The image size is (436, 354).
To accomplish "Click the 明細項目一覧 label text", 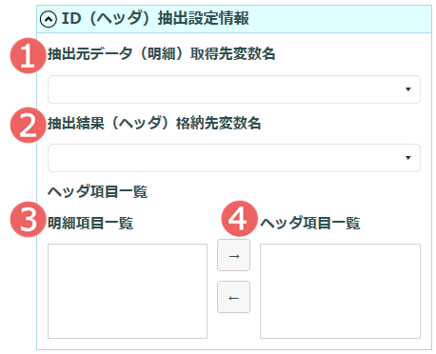I will pos(90,223).
